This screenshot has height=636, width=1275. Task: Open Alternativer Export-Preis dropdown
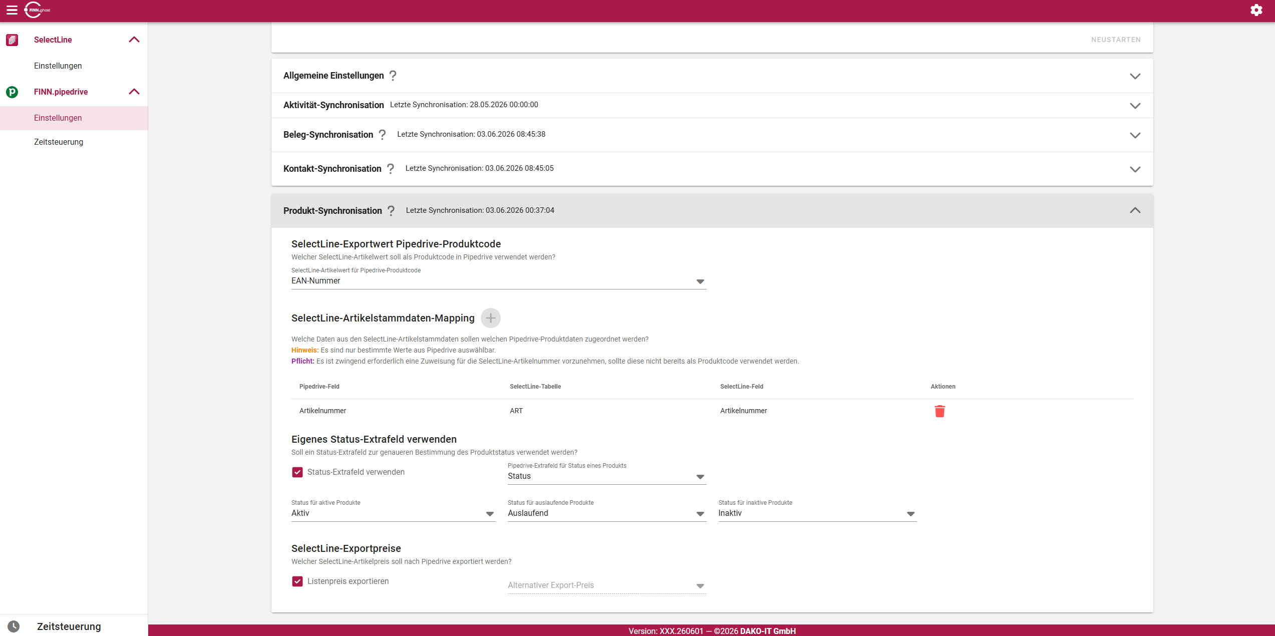coord(607,585)
